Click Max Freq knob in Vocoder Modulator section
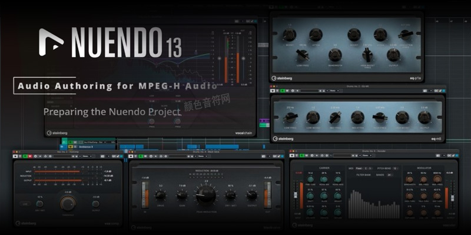This screenshot has width=471, height=235. [x=437, y=179]
